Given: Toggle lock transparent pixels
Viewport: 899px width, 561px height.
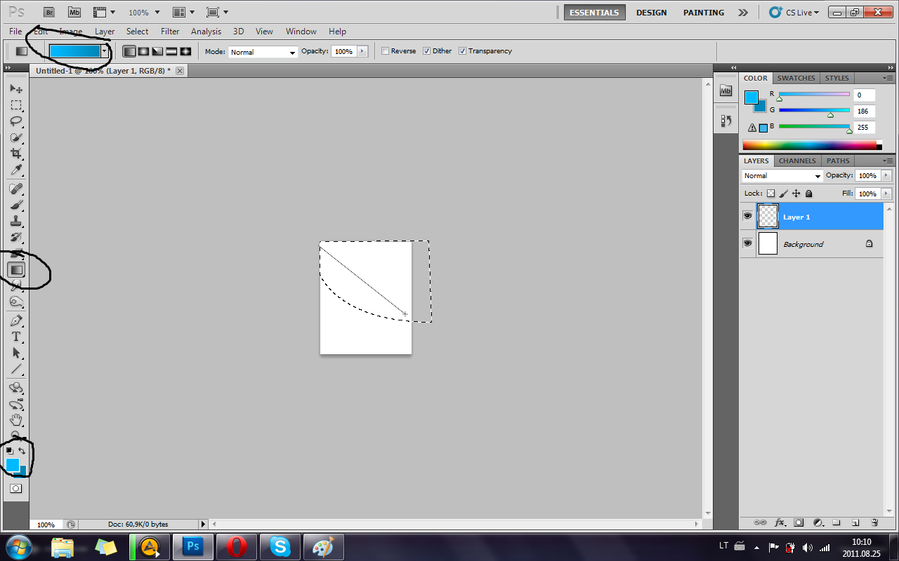Looking at the screenshot, I should [770, 194].
